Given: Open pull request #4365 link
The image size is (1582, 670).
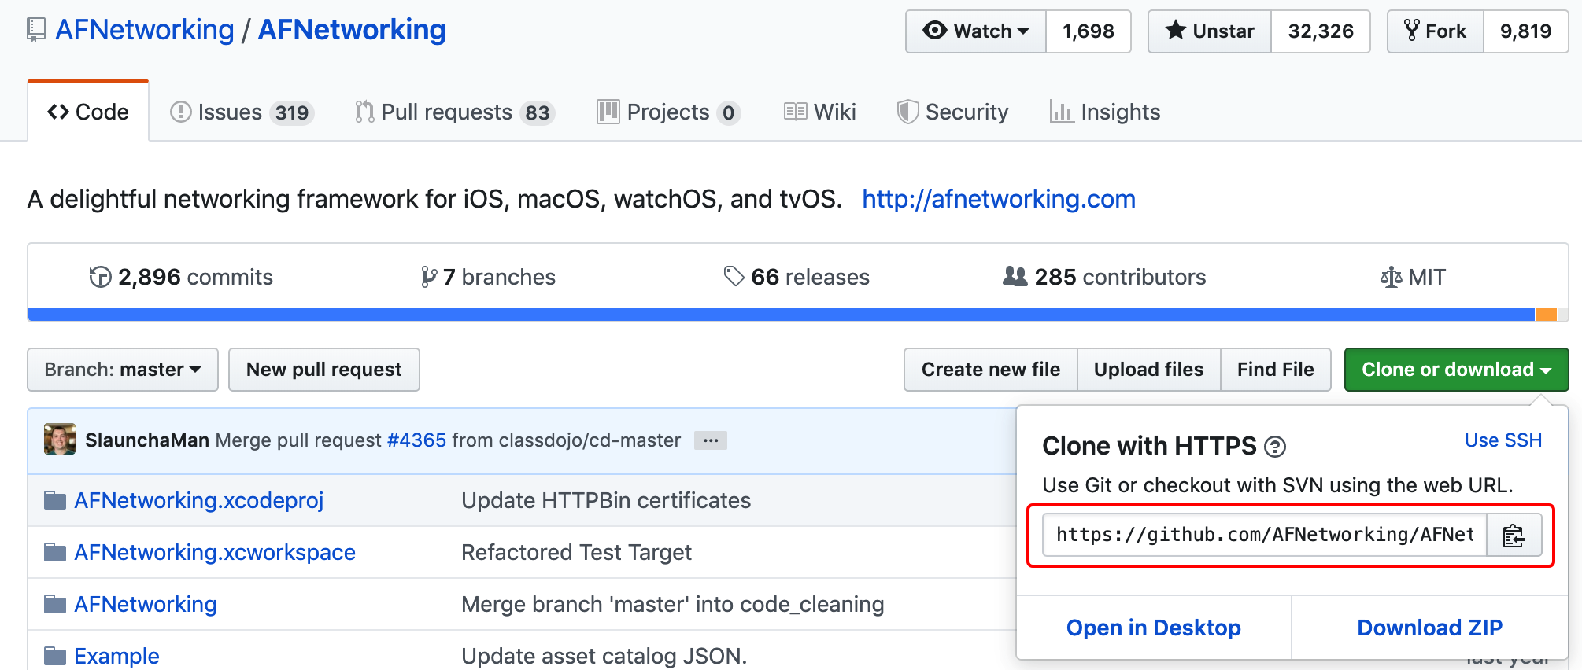Looking at the screenshot, I should point(416,440).
